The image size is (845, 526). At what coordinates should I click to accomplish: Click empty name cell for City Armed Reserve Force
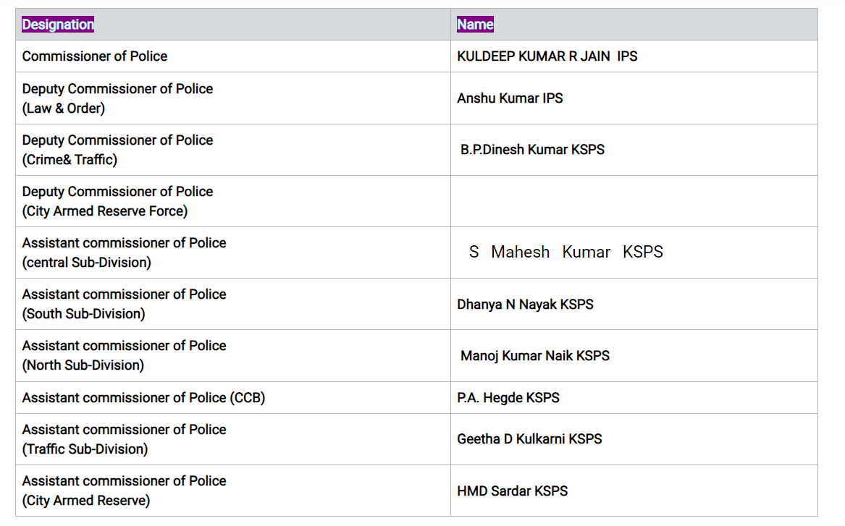coord(634,201)
